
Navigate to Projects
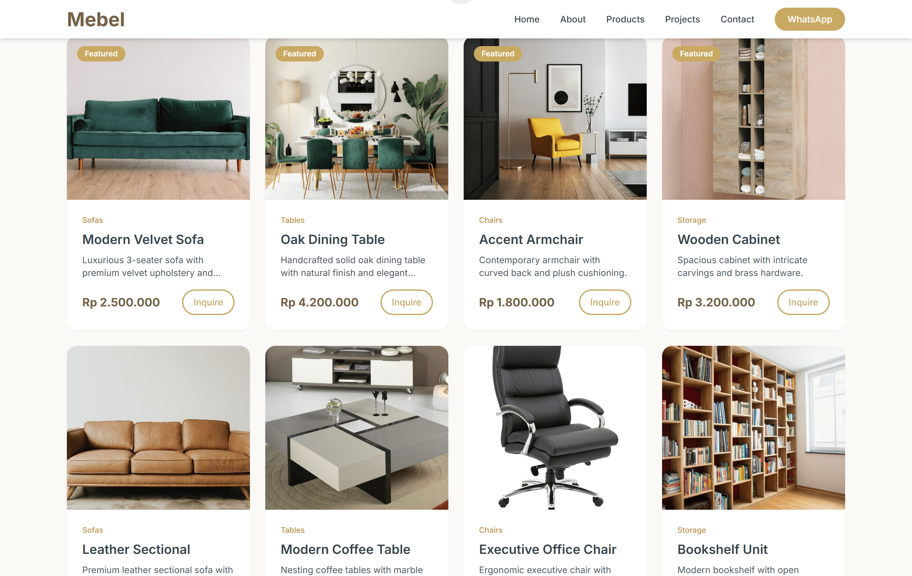coord(682,19)
